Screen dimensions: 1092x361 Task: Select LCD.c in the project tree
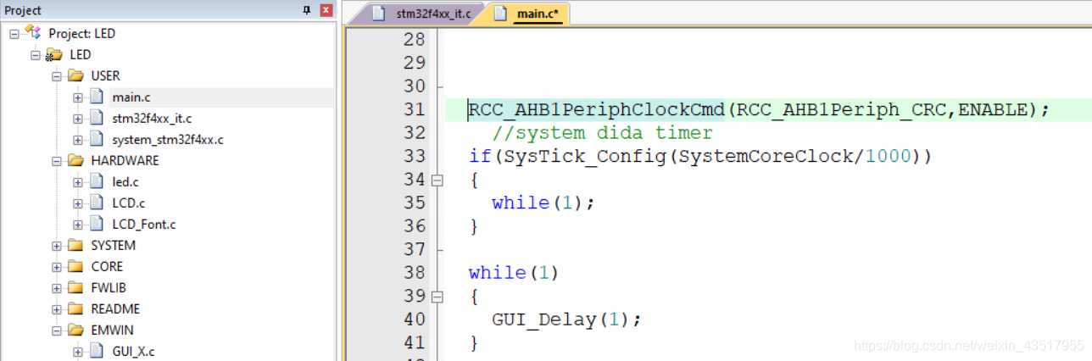[x=128, y=203]
